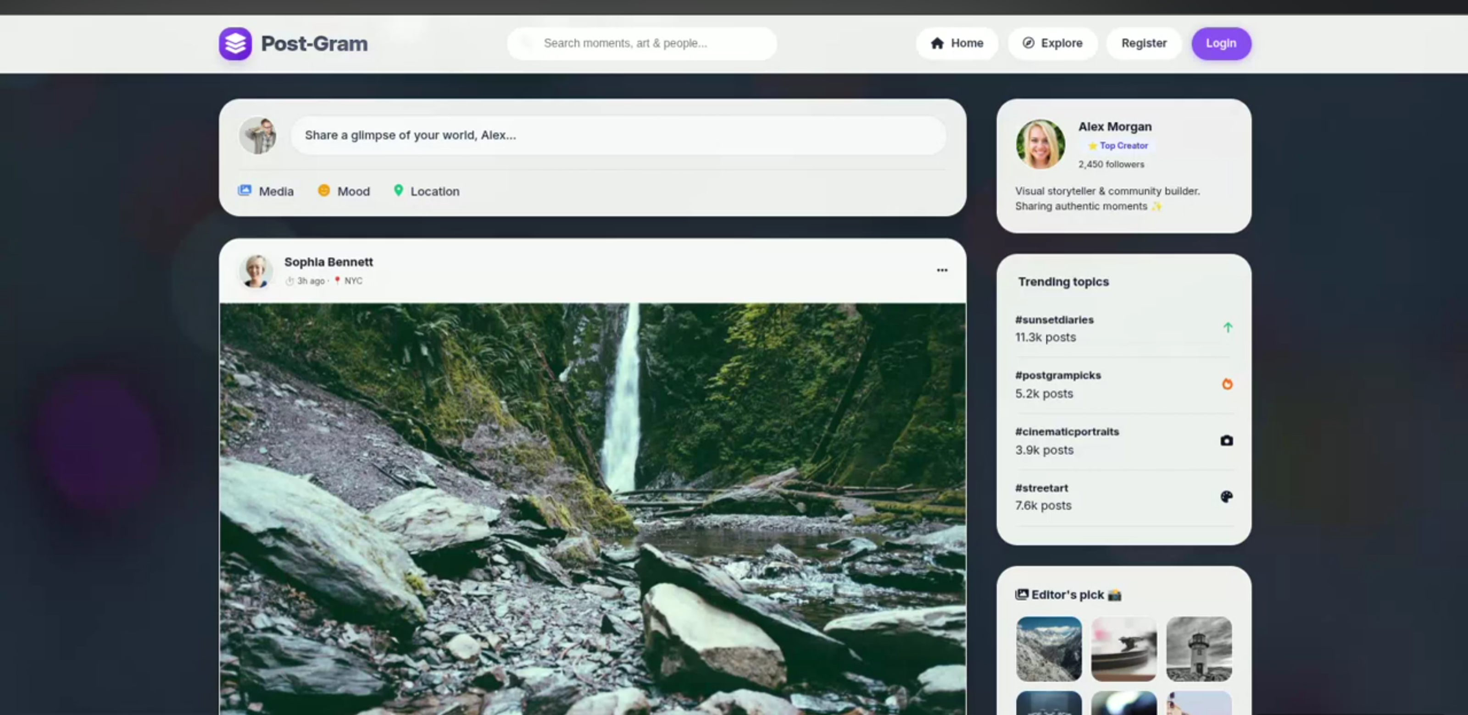The width and height of the screenshot is (1468, 715).
Task: Open the #streetart trending topic
Action: point(1041,488)
